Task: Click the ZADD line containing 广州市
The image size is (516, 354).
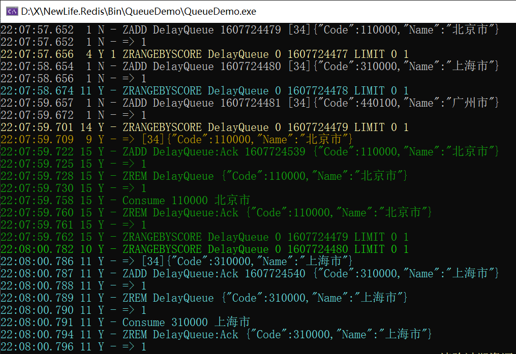Action: tap(250, 103)
